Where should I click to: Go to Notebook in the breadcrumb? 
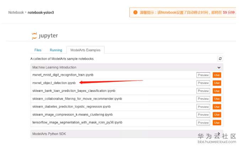pyautogui.click(x=16, y=12)
